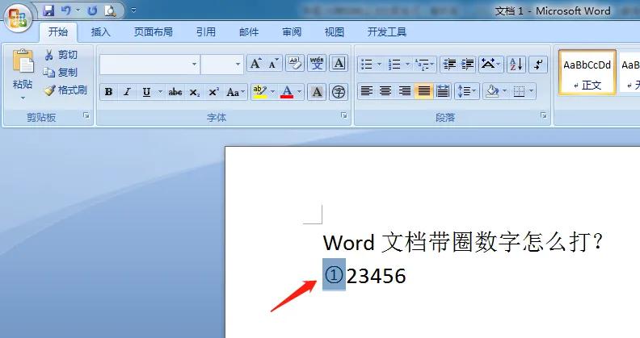Center align the text
640x338 pixels.
(385, 91)
